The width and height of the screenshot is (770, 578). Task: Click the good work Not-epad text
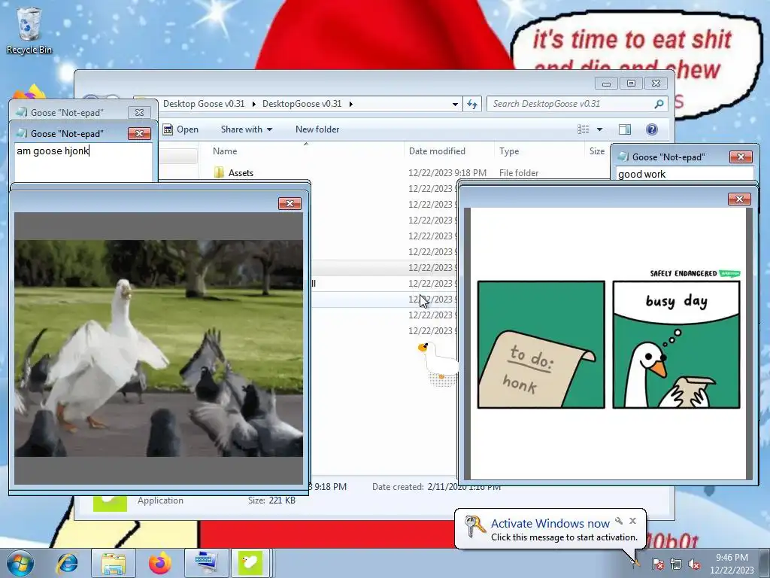[x=642, y=174]
